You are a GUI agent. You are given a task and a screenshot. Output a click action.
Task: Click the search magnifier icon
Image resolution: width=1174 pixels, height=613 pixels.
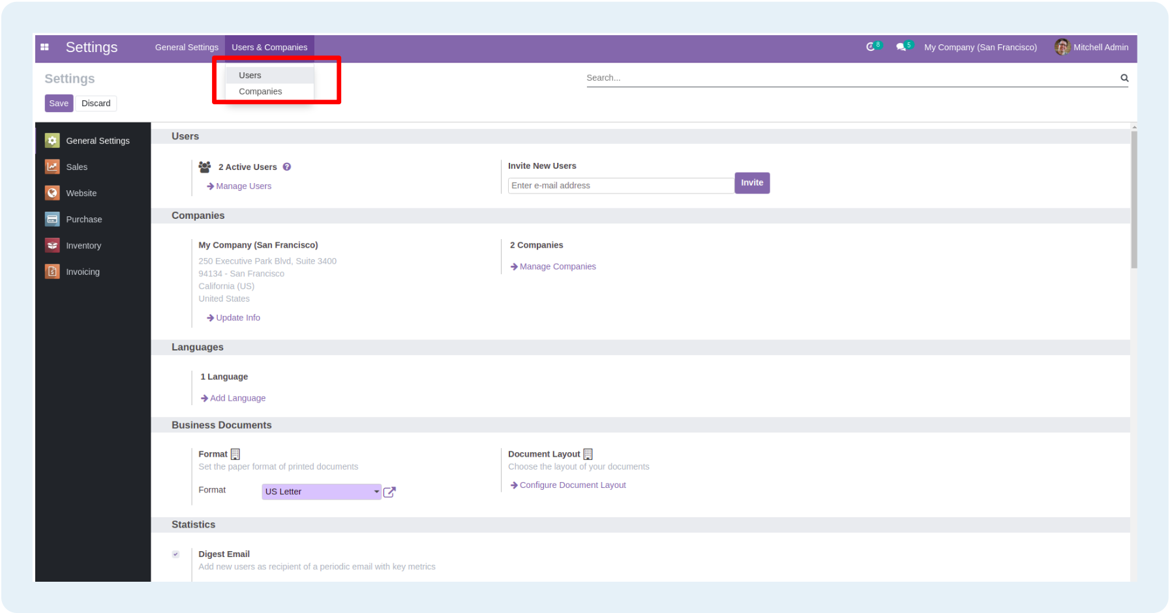point(1124,78)
